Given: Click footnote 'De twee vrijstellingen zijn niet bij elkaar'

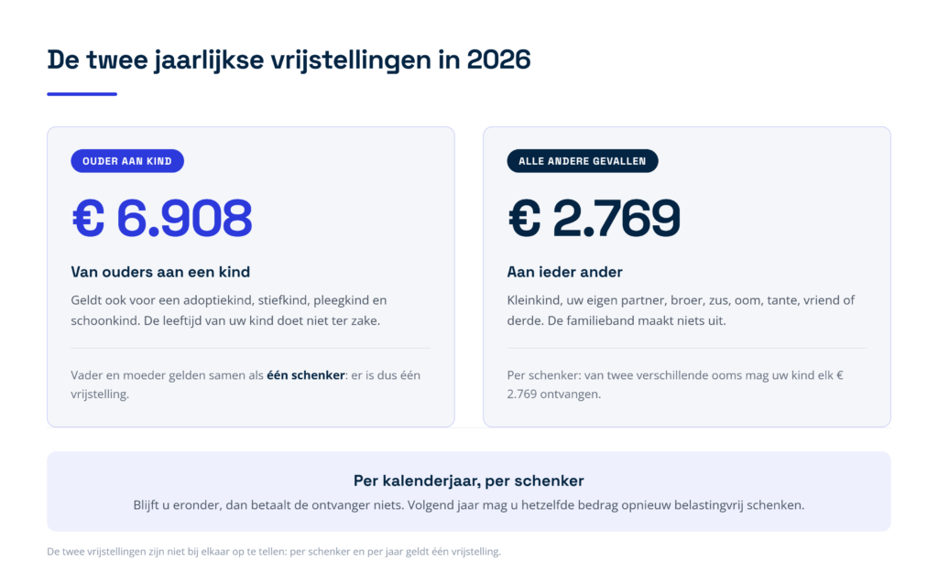Looking at the screenshot, I should click(274, 551).
